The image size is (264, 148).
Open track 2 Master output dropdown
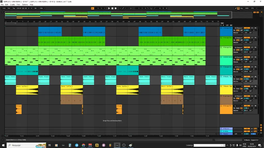pyautogui.click(x=238, y=42)
